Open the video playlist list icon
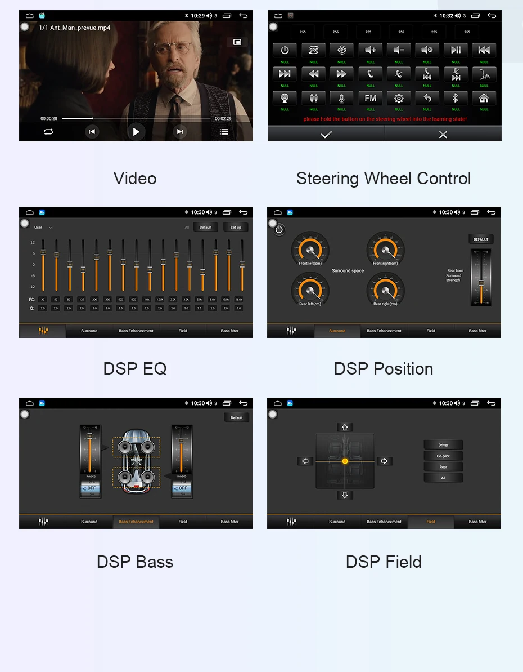 click(x=224, y=132)
